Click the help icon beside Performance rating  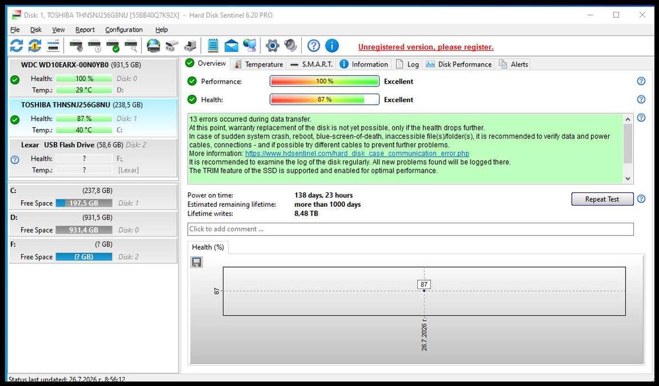[641, 81]
